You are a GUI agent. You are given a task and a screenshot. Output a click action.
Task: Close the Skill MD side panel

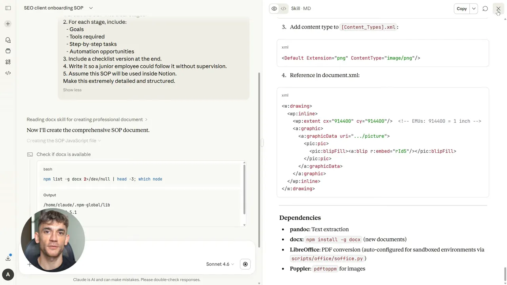[498, 9]
